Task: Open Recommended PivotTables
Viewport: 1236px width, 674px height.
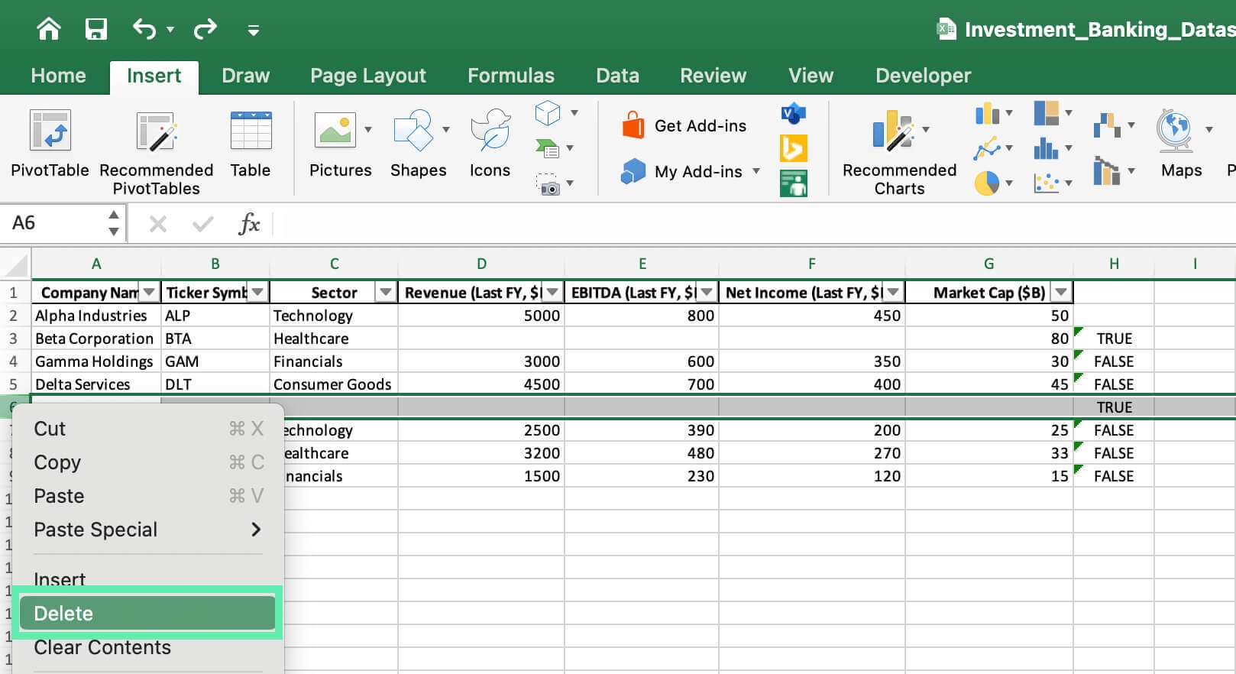Action: click(x=156, y=132)
